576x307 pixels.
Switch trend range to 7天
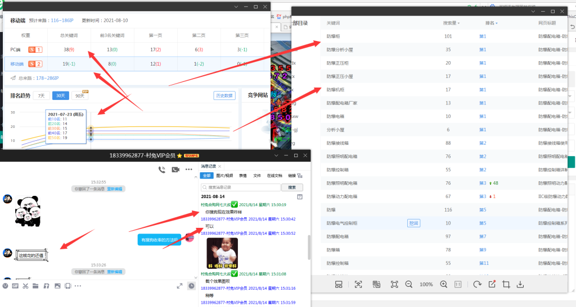[40, 96]
